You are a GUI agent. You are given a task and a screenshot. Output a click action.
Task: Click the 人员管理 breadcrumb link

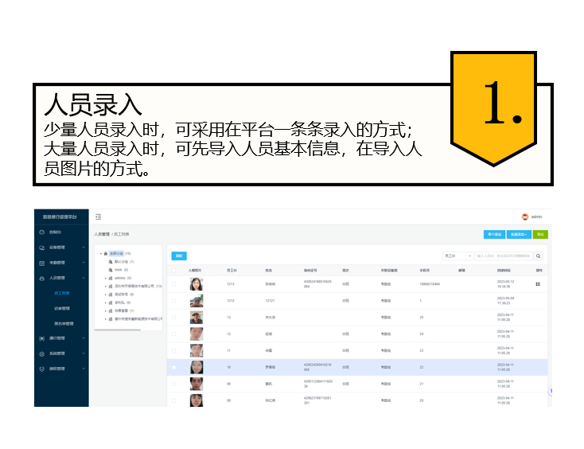tap(102, 234)
